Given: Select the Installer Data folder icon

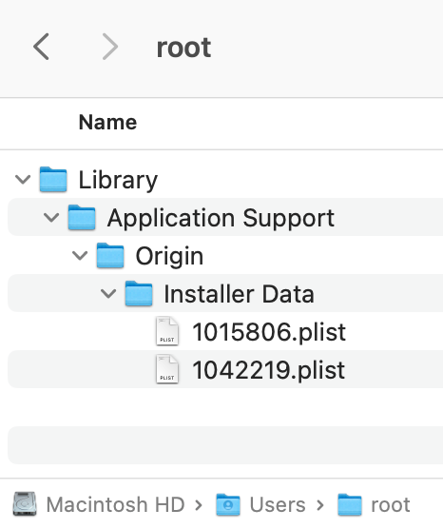Looking at the screenshot, I should [x=139, y=293].
